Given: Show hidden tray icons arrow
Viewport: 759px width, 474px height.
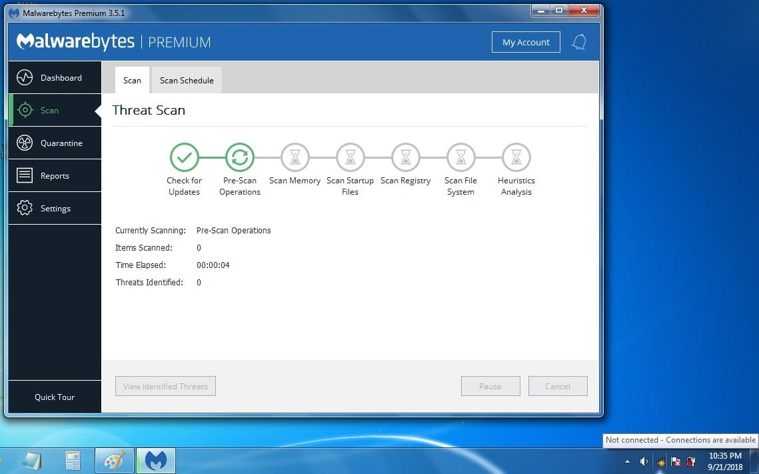Looking at the screenshot, I should [x=627, y=461].
